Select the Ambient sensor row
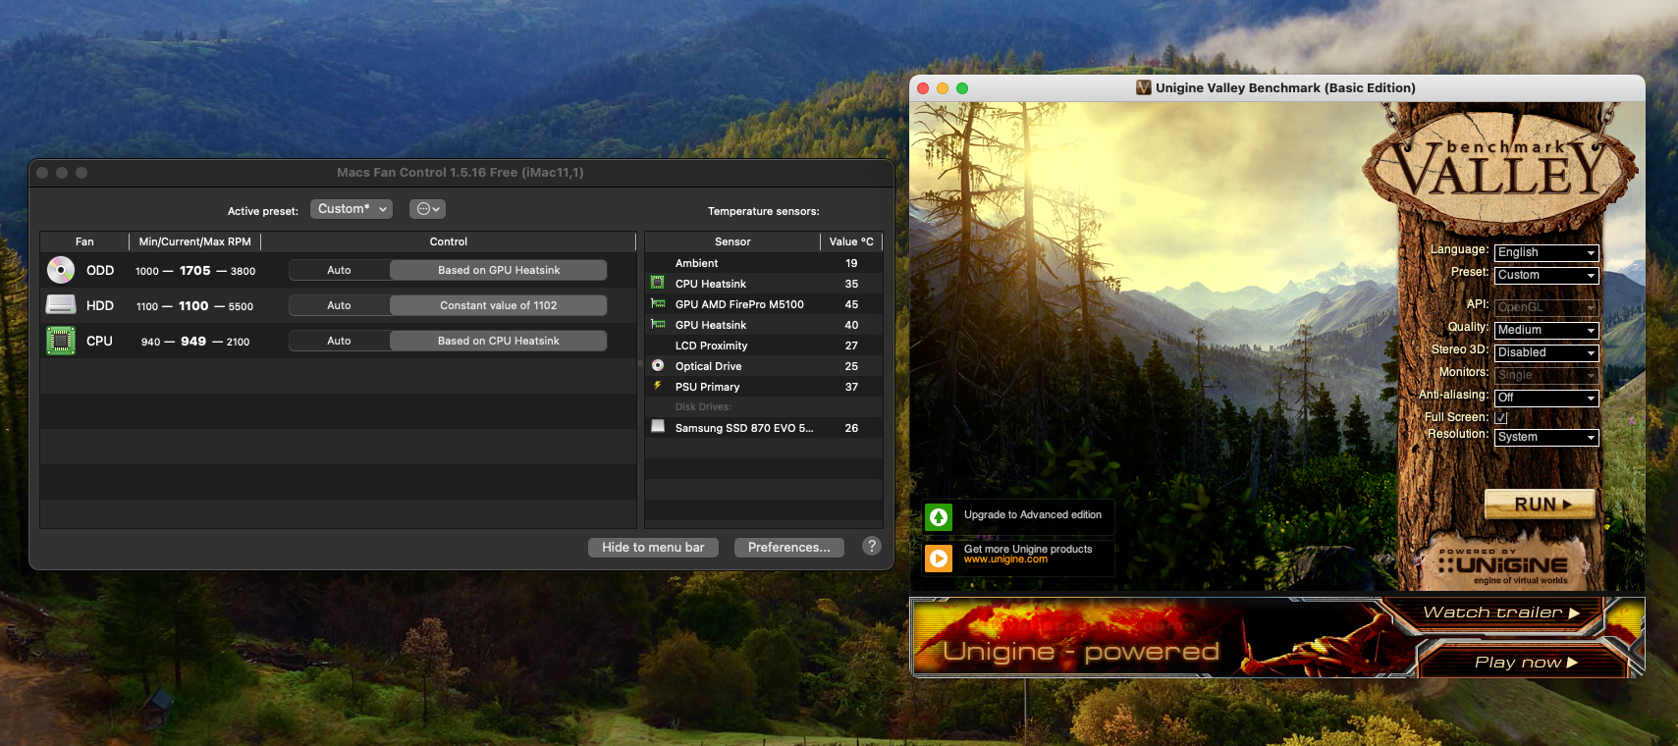The width and height of the screenshot is (1678, 746). [764, 263]
